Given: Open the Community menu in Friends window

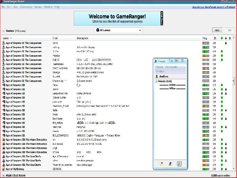Looking at the screenshot, I should 172,67.
